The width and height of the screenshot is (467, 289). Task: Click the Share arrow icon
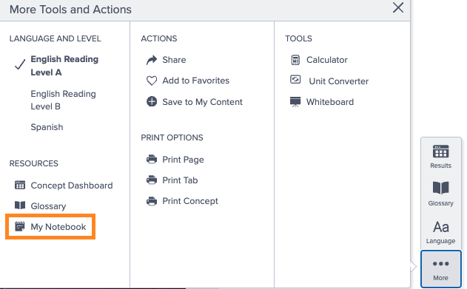click(x=152, y=60)
